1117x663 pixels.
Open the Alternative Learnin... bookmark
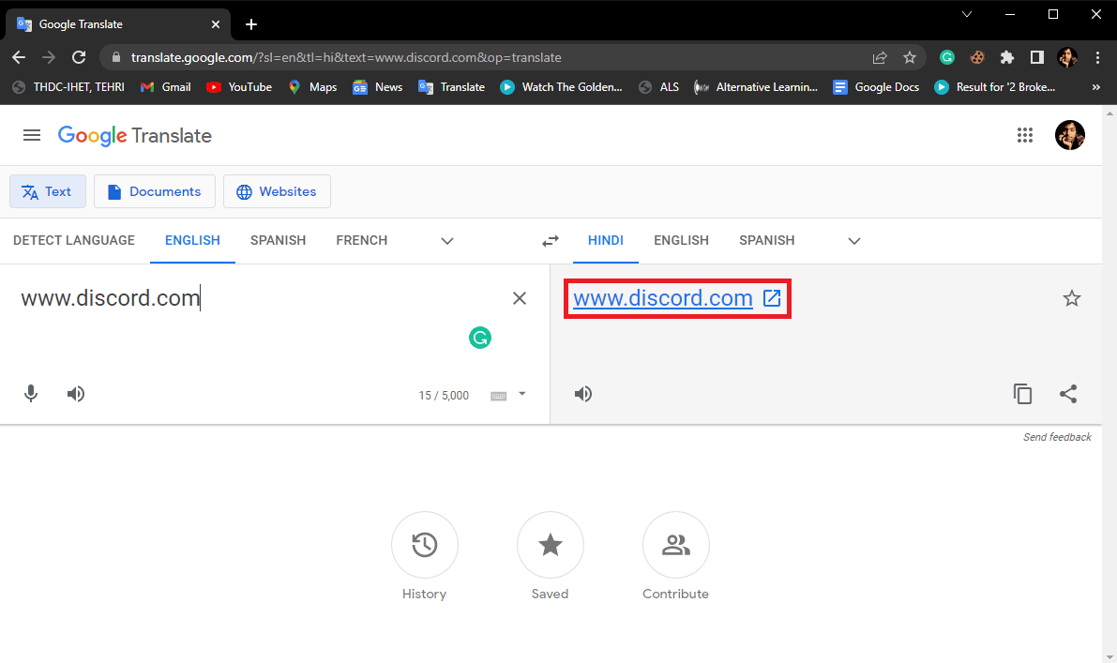click(756, 87)
